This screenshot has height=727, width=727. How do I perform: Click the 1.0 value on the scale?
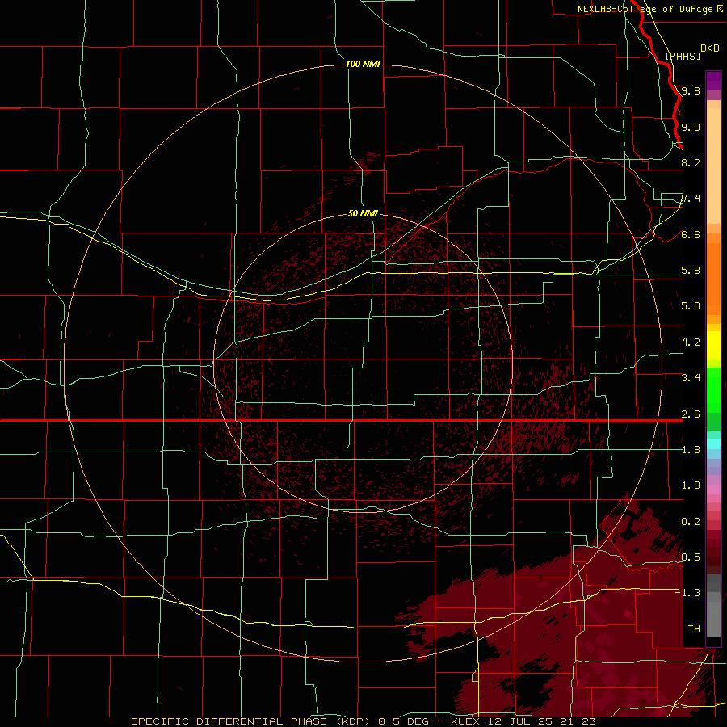(691, 485)
